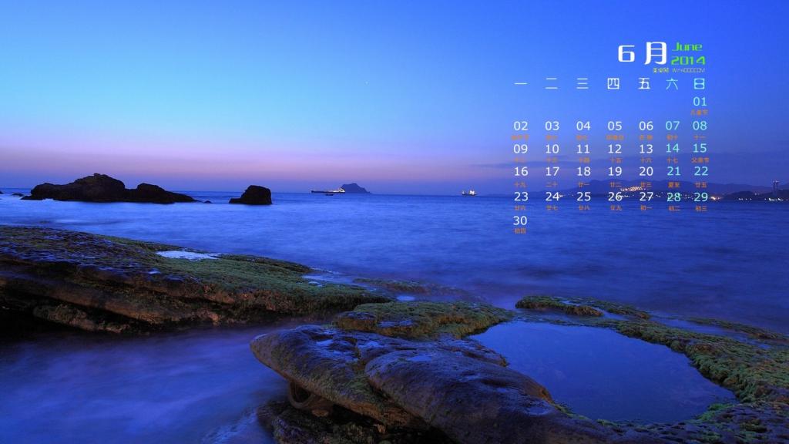Click the large 6月 month title

[642, 52]
